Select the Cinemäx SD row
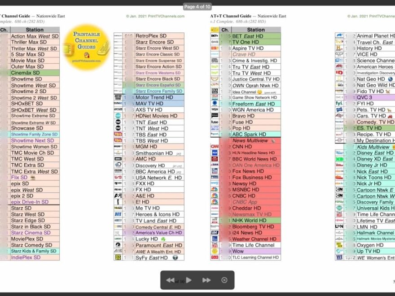The height and width of the screenshot is (296, 395). (x=30, y=73)
